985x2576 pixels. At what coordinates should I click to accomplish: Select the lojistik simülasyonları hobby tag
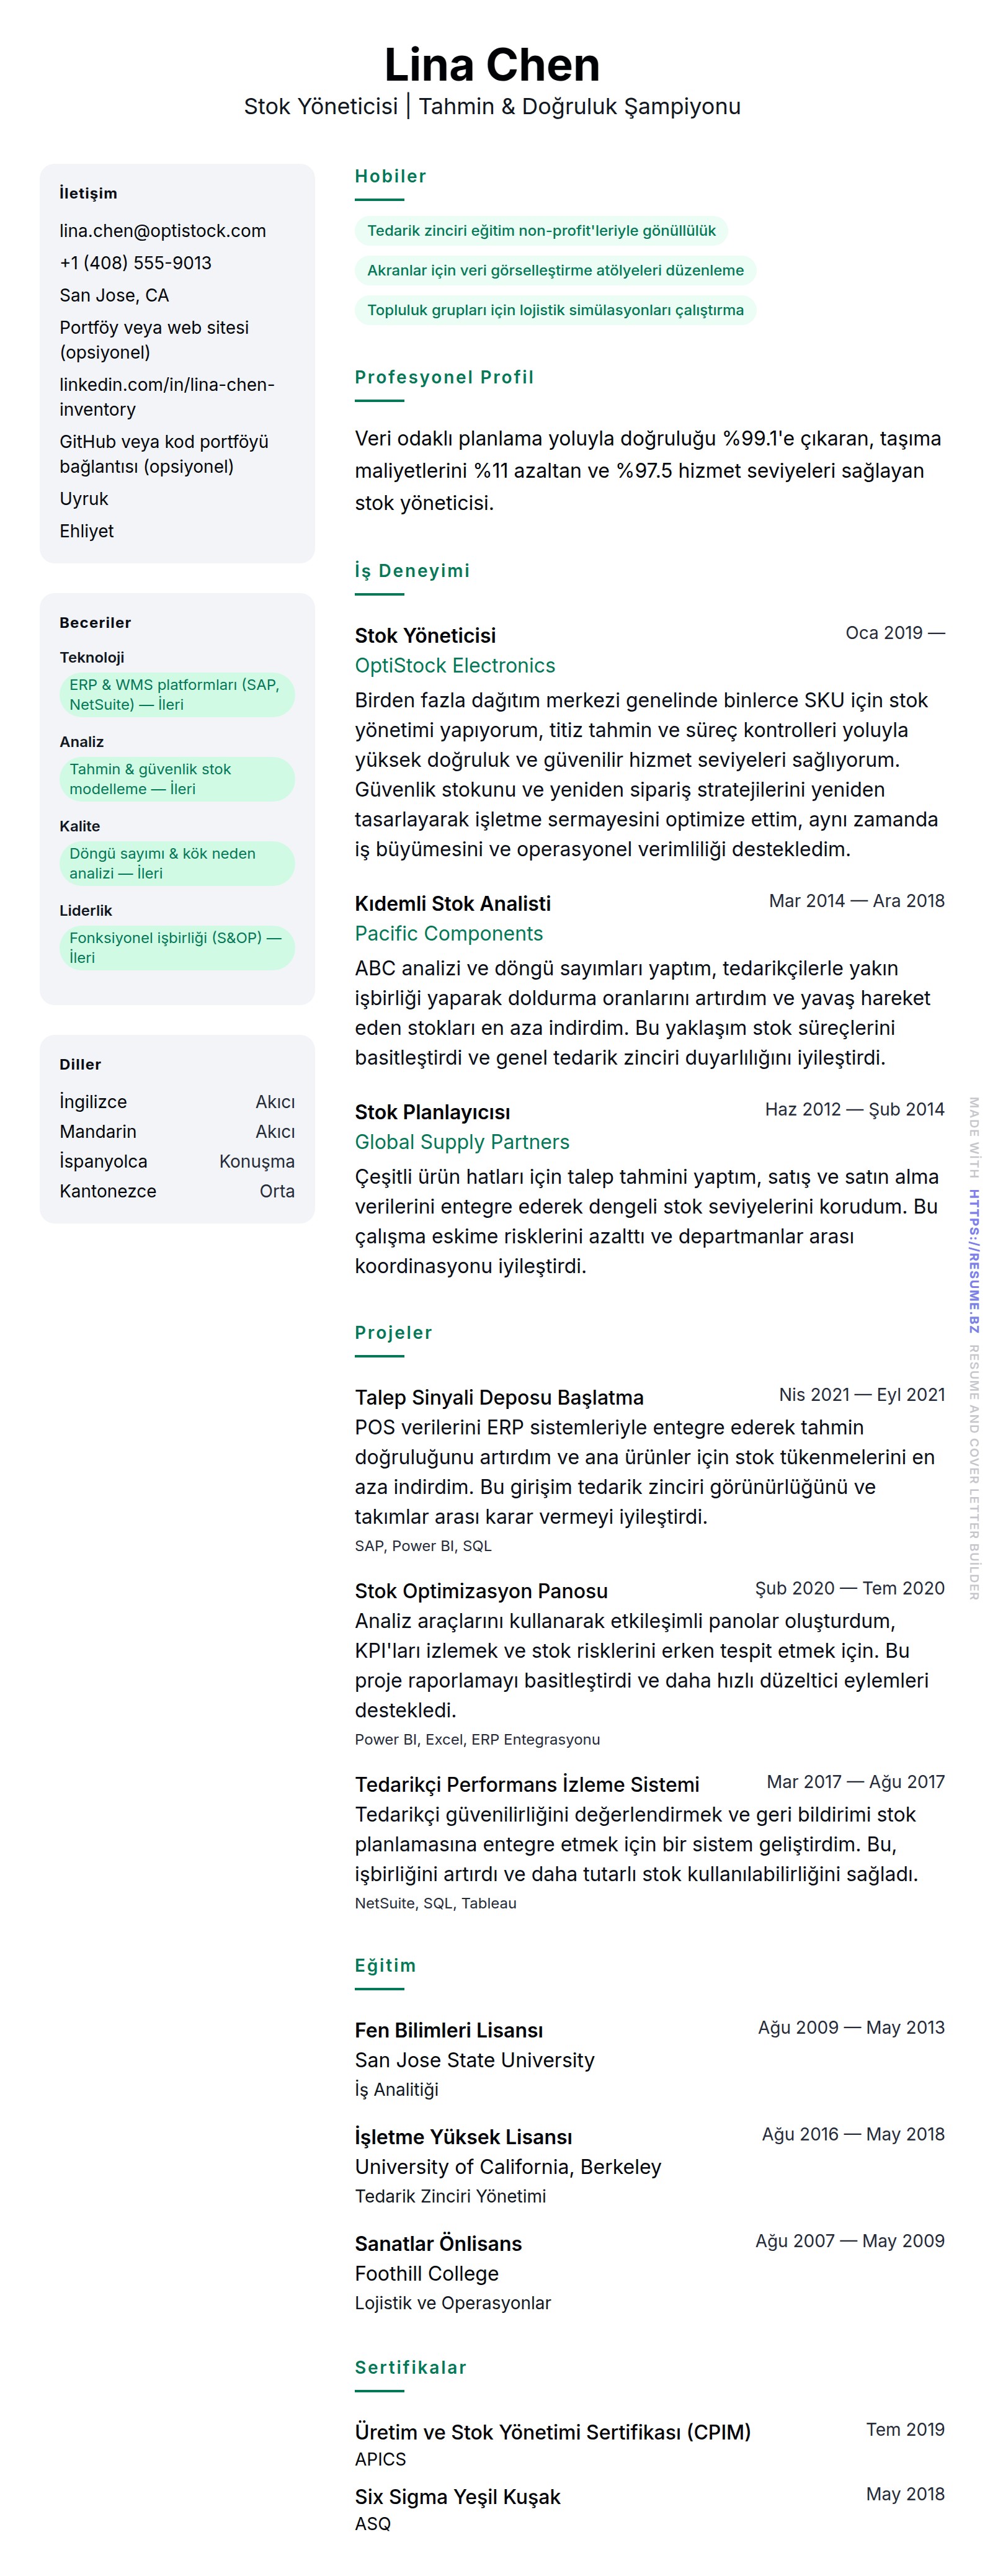(555, 310)
